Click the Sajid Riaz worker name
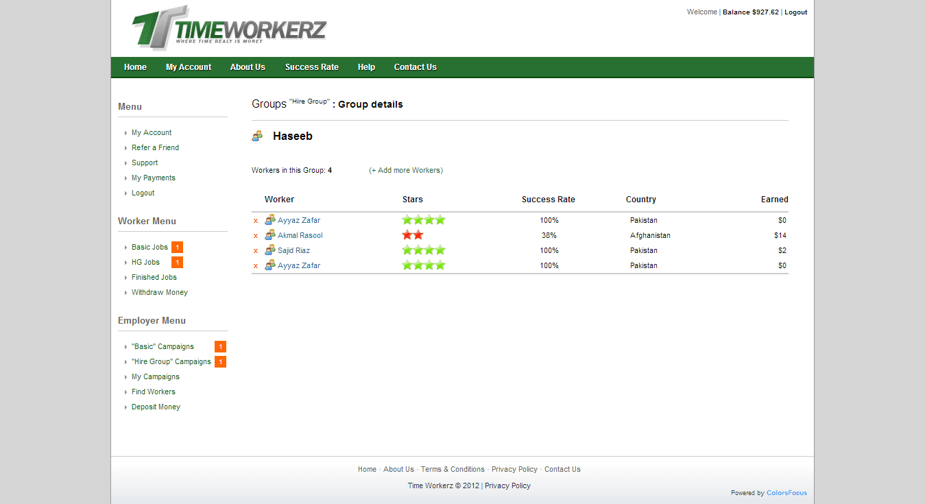 (293, 251)
